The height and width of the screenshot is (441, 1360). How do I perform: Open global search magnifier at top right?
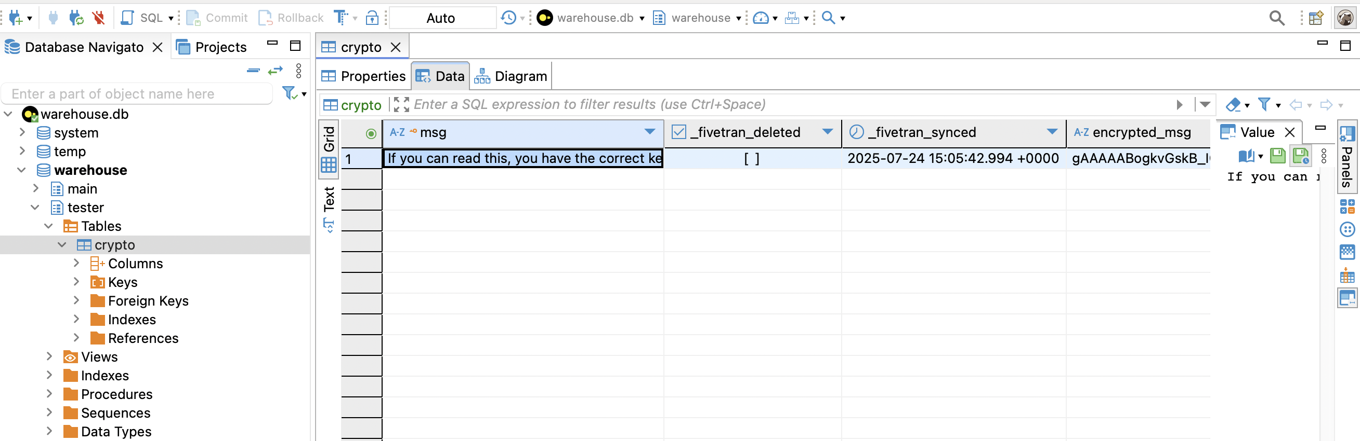[x=1277, y=18]
